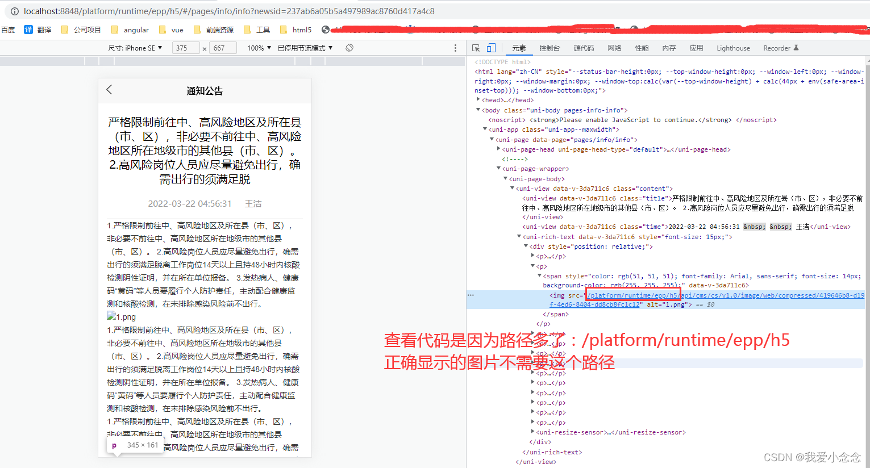
Task: Switch to the 应用 tab
Action: coord(696,48)
